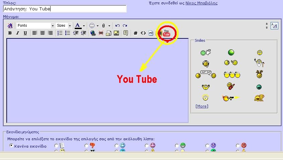Toggle underline formatting
The height and width of the screenshot is (160, 283).
coord(25,33)
